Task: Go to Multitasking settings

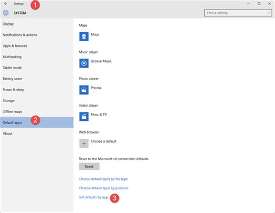Action: 37,57
